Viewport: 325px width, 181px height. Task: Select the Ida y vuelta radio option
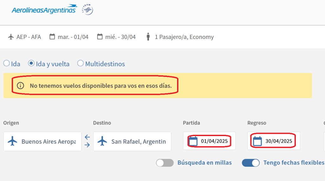[31, 64]
